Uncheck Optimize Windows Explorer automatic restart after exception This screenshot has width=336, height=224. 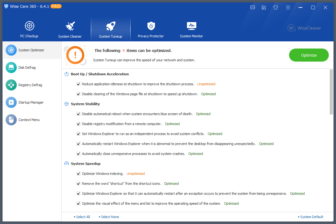click(x=78, y=194)
